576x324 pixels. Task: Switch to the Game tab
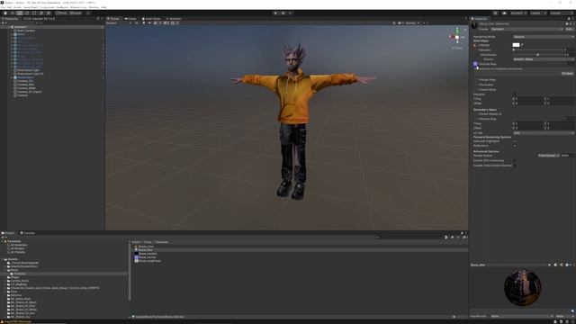point(130,18)
